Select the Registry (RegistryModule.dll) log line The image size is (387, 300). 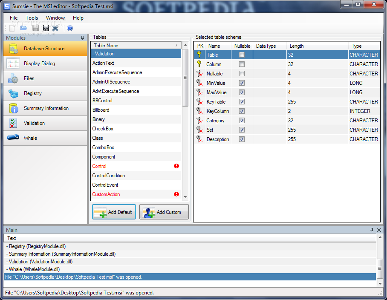coord(190,246)
